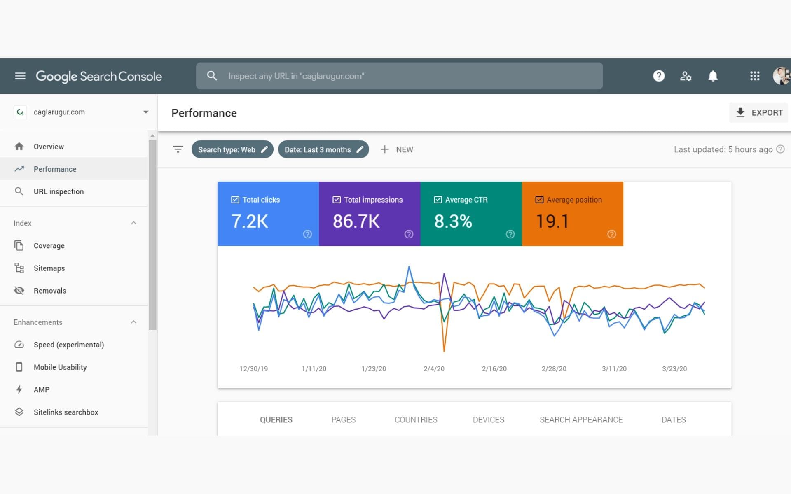The height and width of the screenshot is (494, 791).
Task: Uncheck the Total clicks metric
Action: pos(235,199)
